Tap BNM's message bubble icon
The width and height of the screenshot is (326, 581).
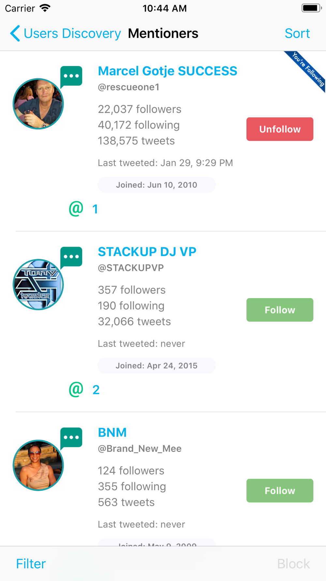pos(71,439)
